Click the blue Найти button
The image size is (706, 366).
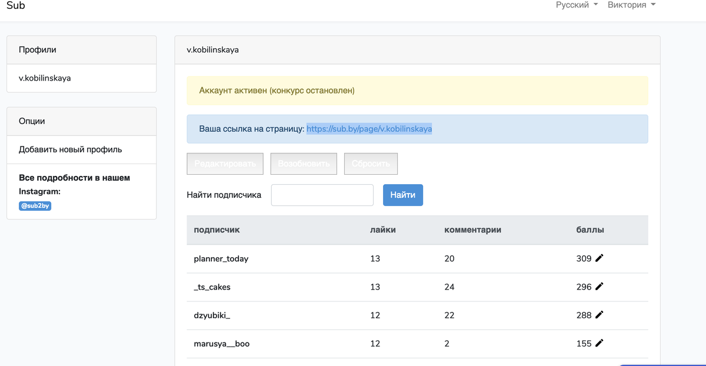[402, 195]
